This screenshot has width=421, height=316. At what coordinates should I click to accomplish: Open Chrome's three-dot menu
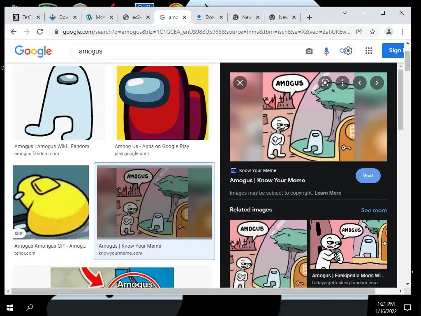(x=402, y=32)
